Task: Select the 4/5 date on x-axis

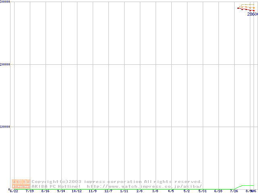Action: point(171,191)
